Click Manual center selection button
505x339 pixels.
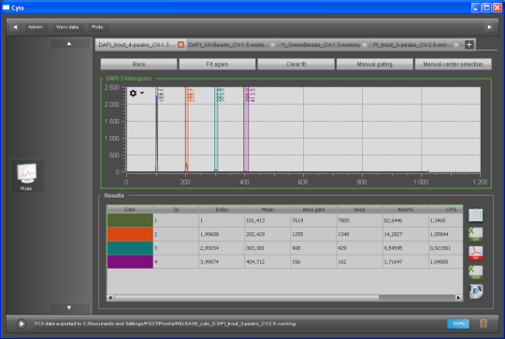tap(454, 65)
